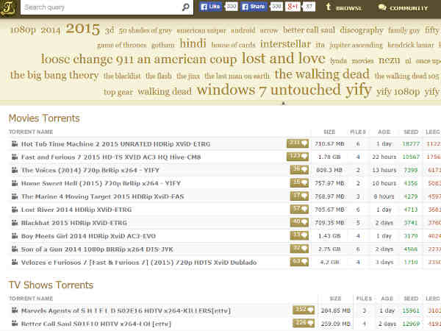Open the Community menu
The image size is (441, 331).
tap(403, 7)
